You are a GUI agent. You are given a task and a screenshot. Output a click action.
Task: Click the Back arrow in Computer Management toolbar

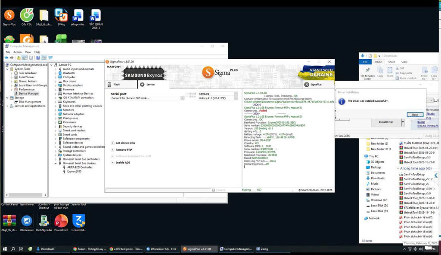click(7, 58)
